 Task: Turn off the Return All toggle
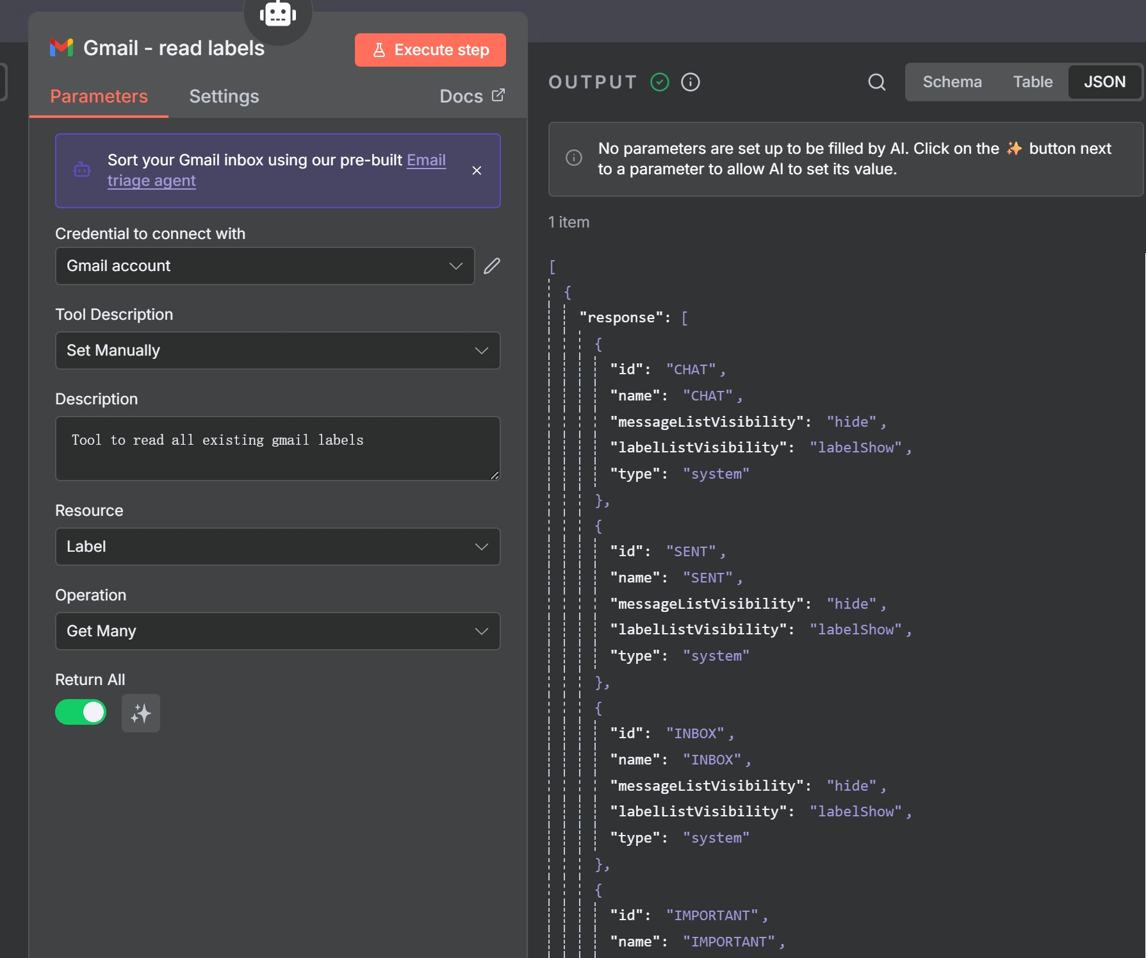(x=81, y=712)
